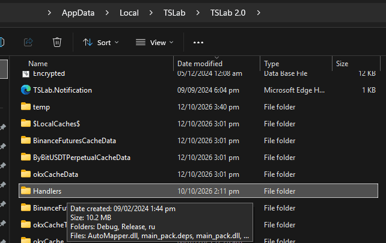Select the Encrypted database file
The height and width of the screenshot is (243, 386).
coord(198,73)
